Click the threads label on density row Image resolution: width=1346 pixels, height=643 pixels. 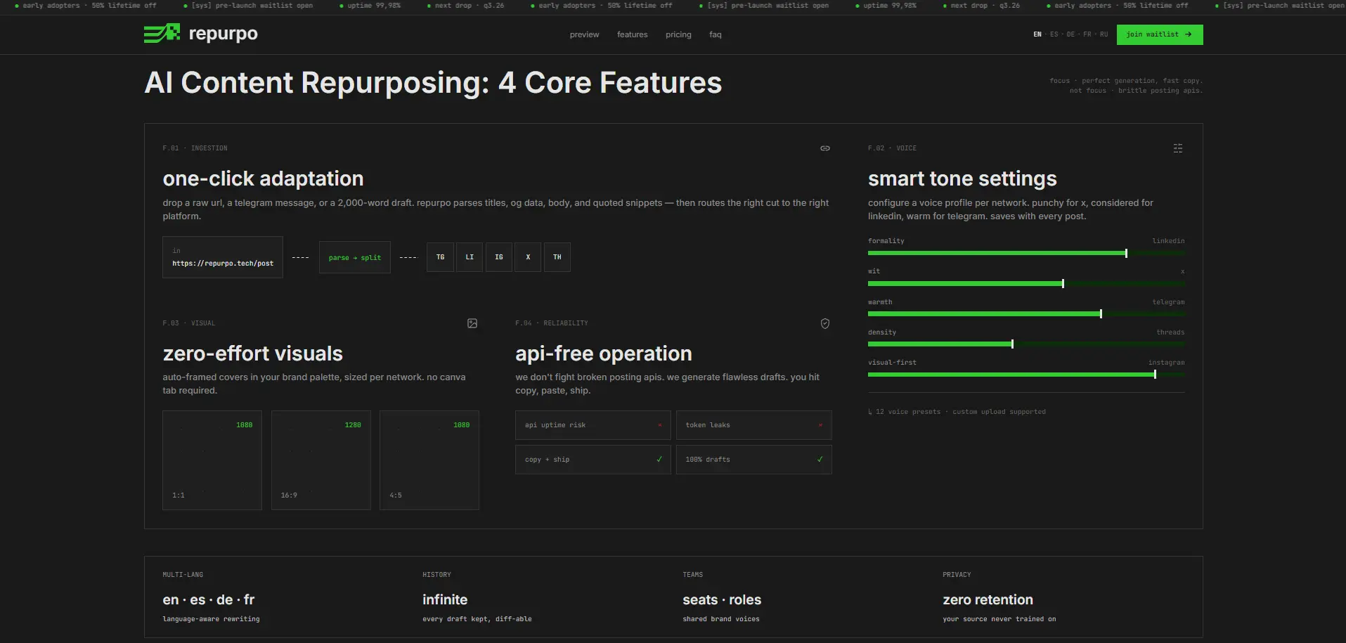click(x=1170, y=332)
